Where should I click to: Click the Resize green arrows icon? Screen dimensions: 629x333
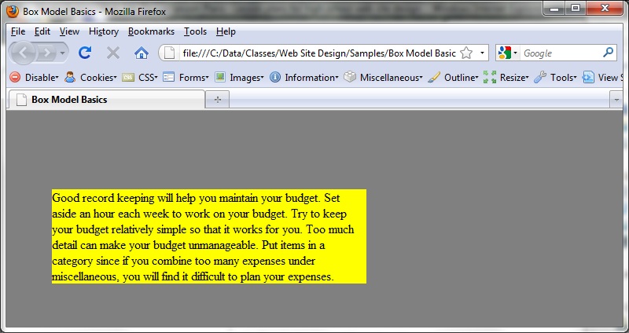(490, 77)
